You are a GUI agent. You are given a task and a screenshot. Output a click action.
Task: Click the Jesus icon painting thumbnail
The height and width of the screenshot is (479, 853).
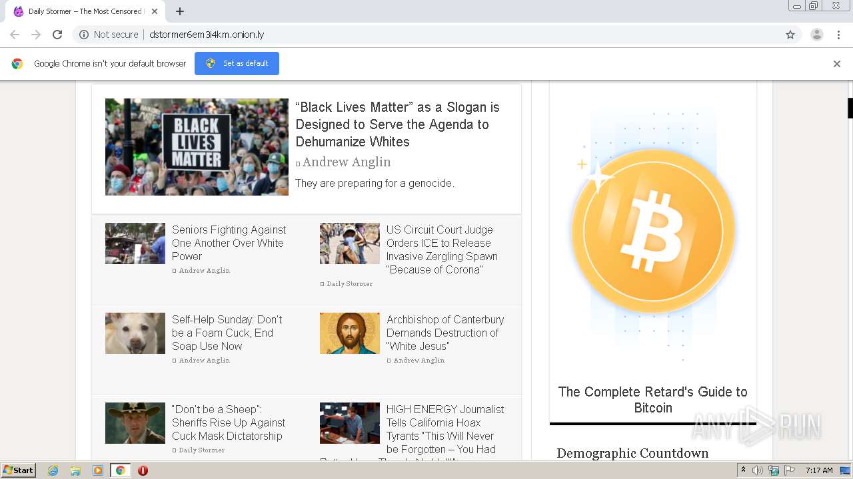click(x=350, y=333)
